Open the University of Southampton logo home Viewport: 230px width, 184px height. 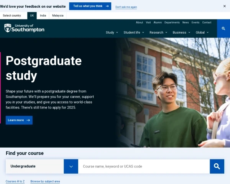[x=24, y=28]
